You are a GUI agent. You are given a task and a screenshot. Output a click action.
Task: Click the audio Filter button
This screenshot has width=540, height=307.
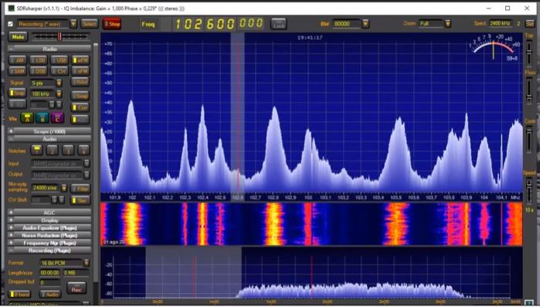[80, 189]
